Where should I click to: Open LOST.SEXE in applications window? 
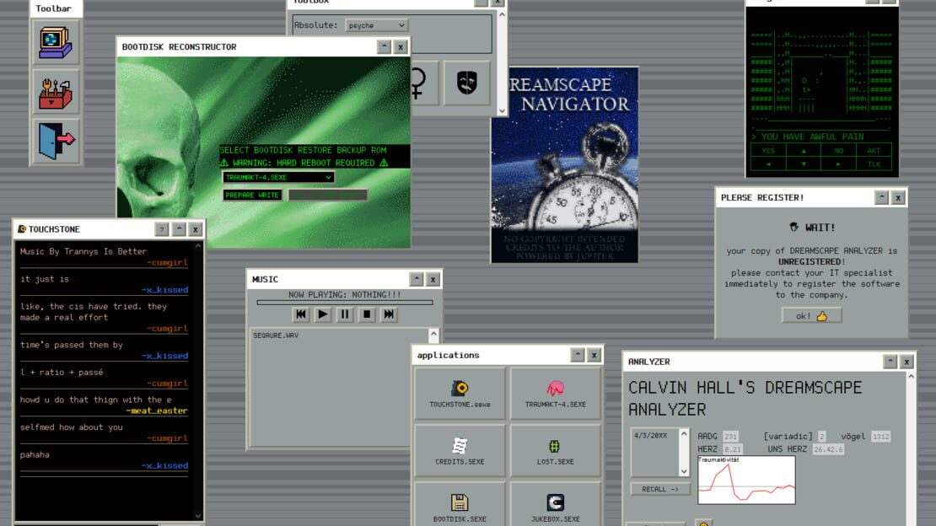555,451
